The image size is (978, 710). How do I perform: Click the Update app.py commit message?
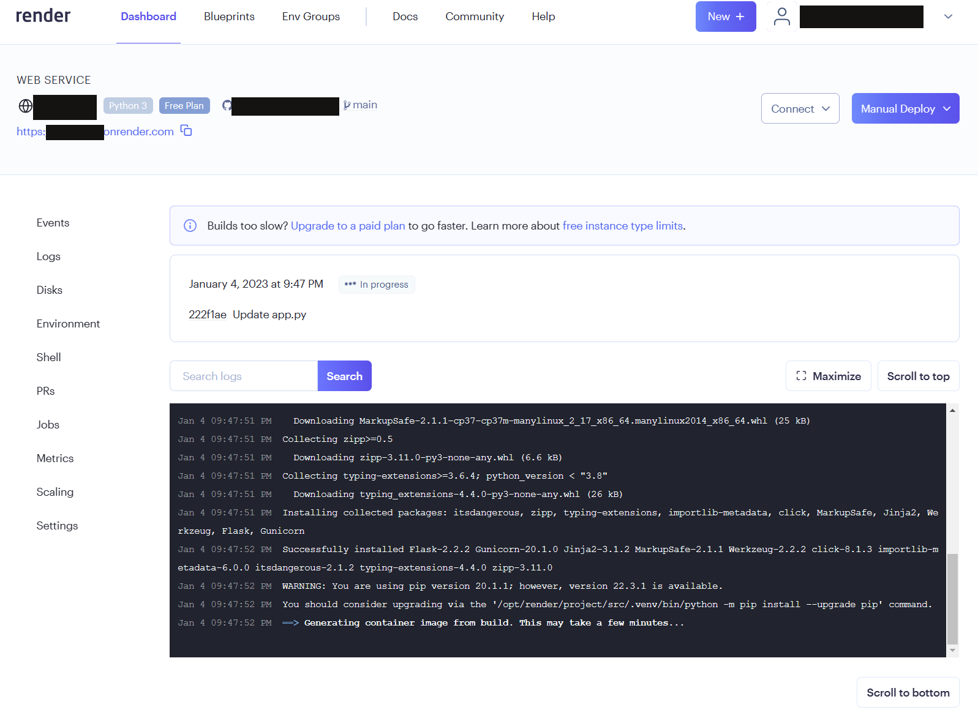[x=269, y=315]
